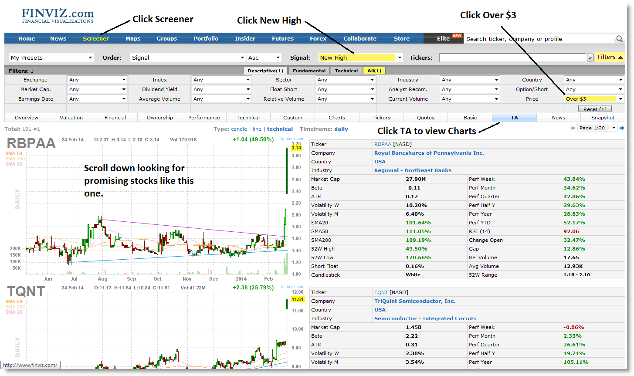Select the Valuation view tab
The height and width of the screenshot is (376, 634).
click(x=71, y=118)
